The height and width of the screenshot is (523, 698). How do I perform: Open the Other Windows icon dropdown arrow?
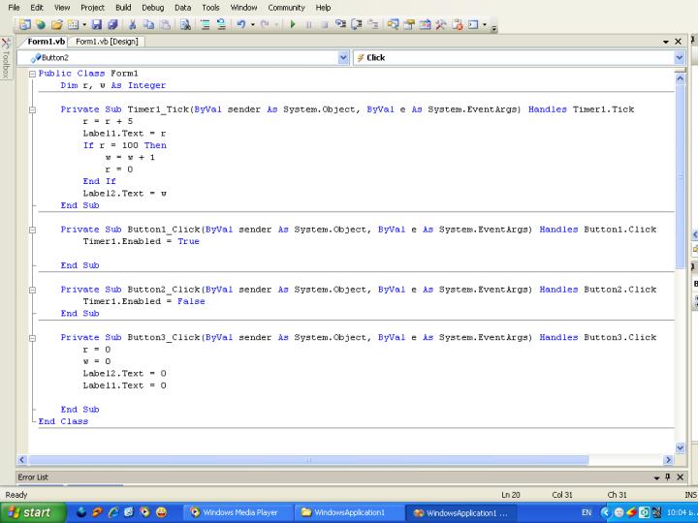[485, 24]
